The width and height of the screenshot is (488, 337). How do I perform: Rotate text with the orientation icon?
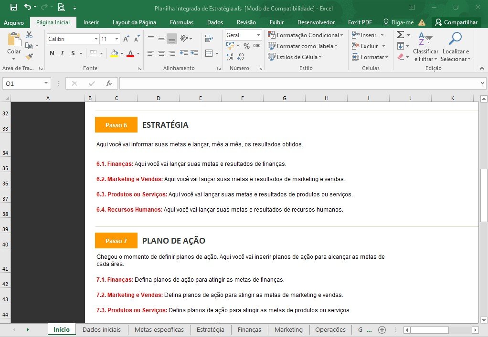tap(184, 38)
